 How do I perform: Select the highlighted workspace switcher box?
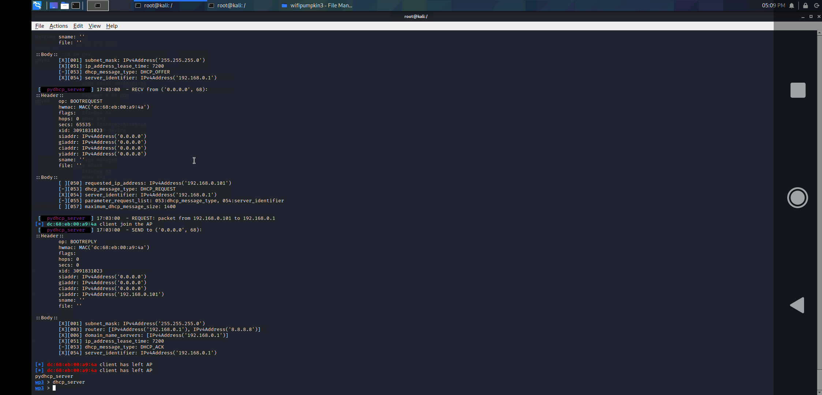(98, 5)
